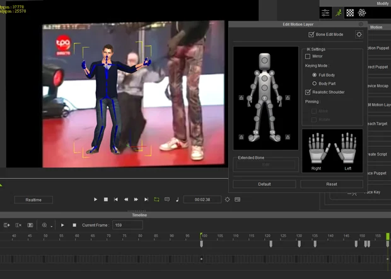Select the waist joint above the hip
Screen dimensions: 391x279
coord(265,88)
